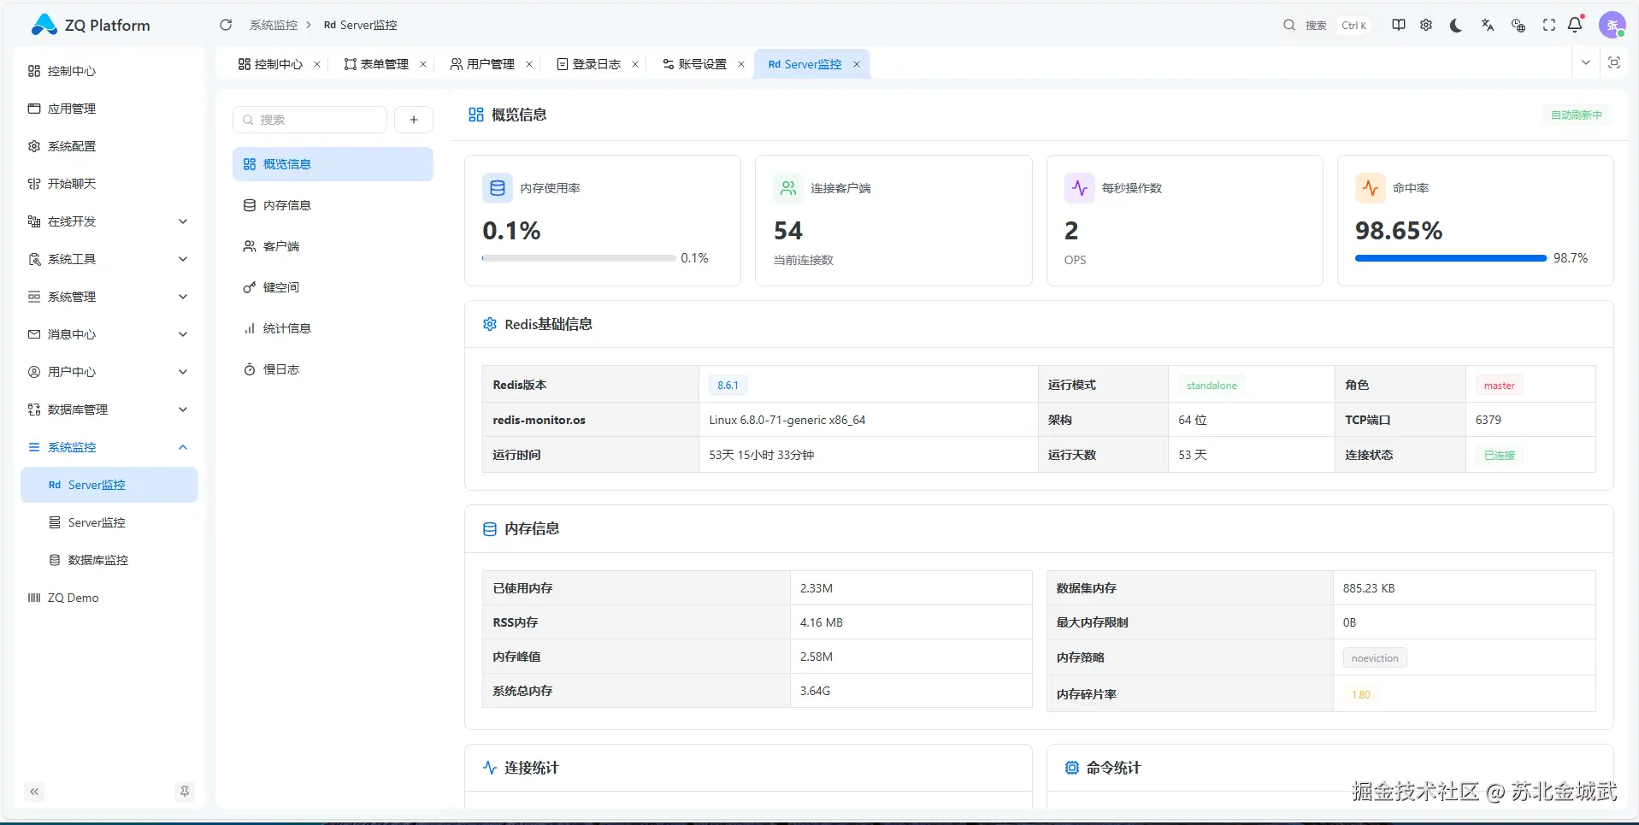Expand the 系统管理 sidebar menu
This screenshot has height=825, width=1639.
click(x=109, y=297)
